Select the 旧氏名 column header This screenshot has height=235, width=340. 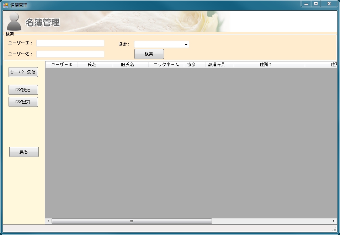click(x=127, y=65)
